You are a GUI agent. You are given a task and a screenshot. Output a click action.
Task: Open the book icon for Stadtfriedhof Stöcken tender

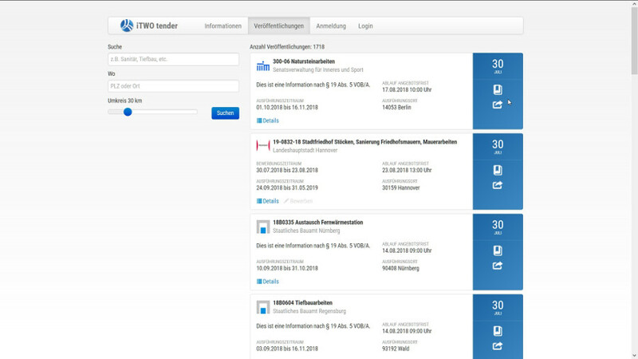point(498,170)
